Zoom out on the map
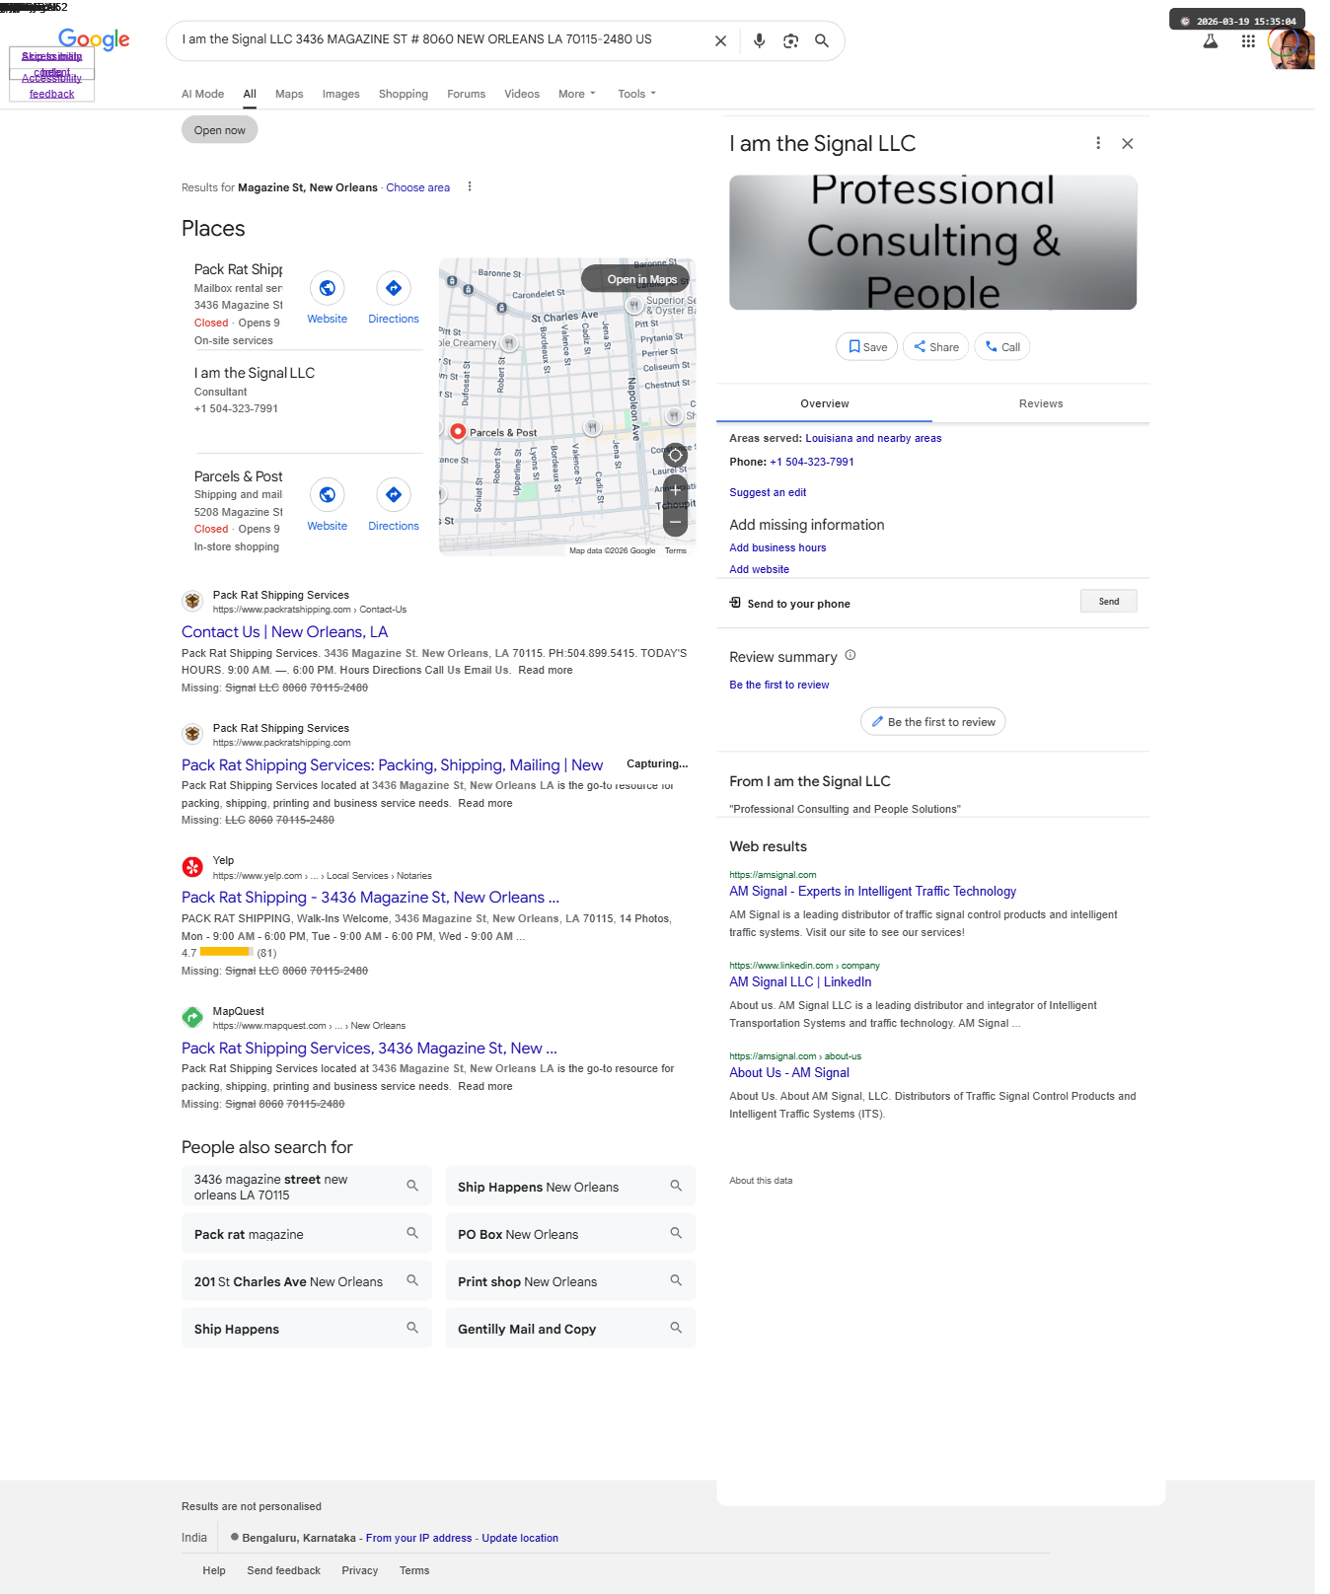This screenshot has width=1330, height=1594. tap(675, 521)
